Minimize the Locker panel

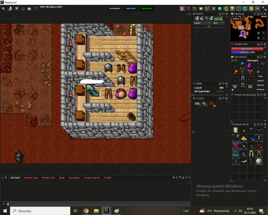tap(224, 98)
